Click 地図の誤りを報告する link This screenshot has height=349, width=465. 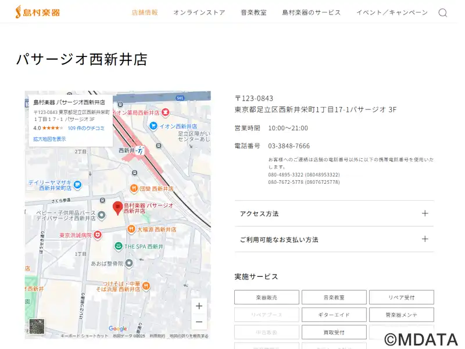tap(189, 336)
